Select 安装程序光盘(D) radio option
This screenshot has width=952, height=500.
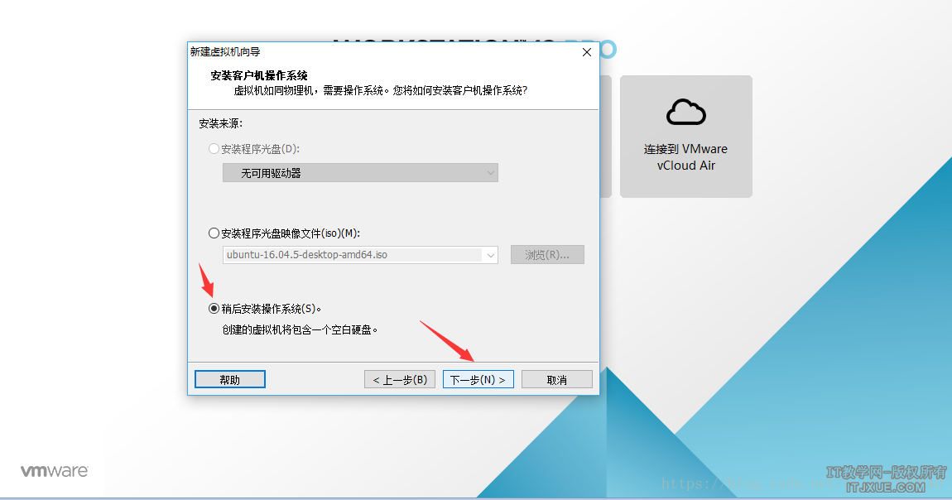(x=214, y=149)
